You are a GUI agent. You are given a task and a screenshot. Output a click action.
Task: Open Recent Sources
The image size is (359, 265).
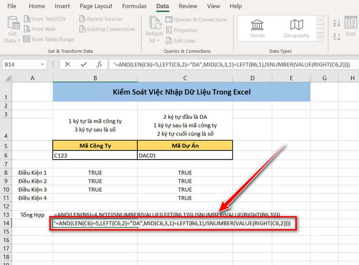[101, 19]
